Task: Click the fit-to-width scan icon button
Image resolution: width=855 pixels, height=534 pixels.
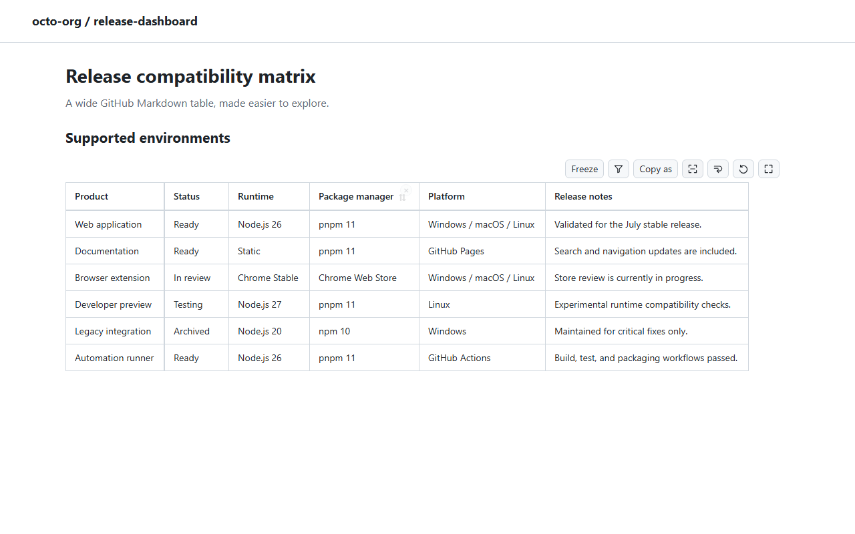Action: pos(693,169)
